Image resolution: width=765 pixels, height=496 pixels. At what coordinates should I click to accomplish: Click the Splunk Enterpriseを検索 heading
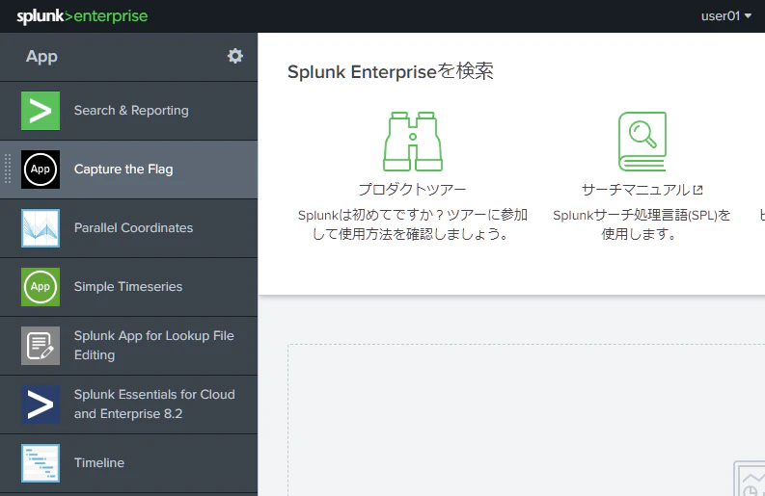coord(391,71)
